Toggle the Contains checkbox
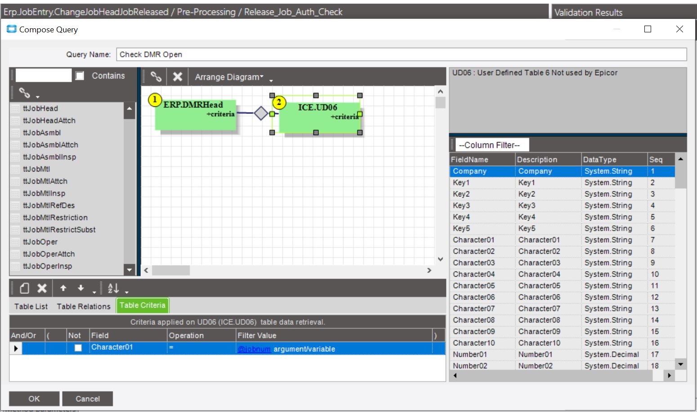Viewport: 697px width, 412px height. [x=80, y=75]
